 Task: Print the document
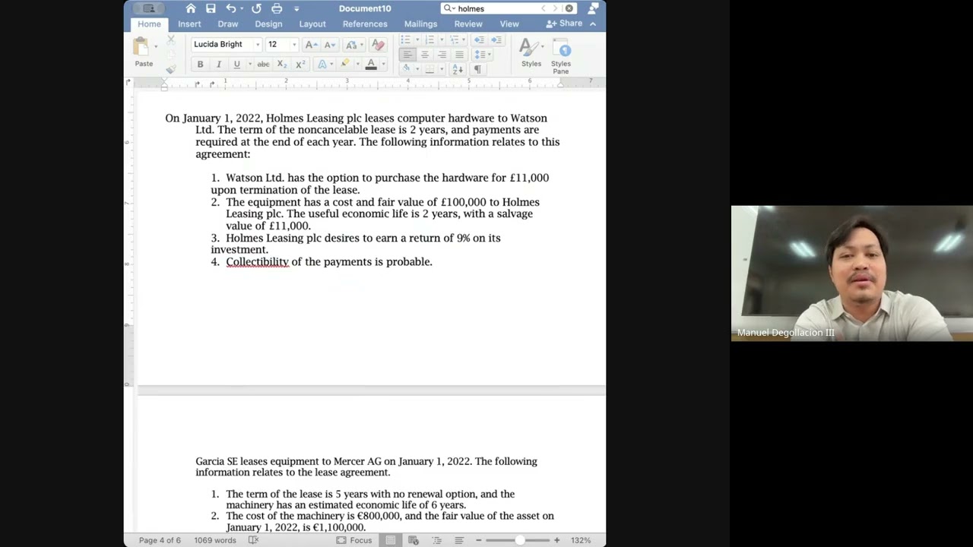277,8
